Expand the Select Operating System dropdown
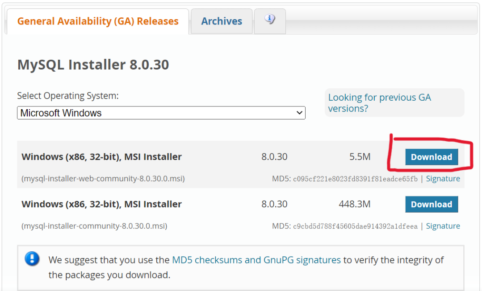The image size is (482, 291). coord(161,113)
